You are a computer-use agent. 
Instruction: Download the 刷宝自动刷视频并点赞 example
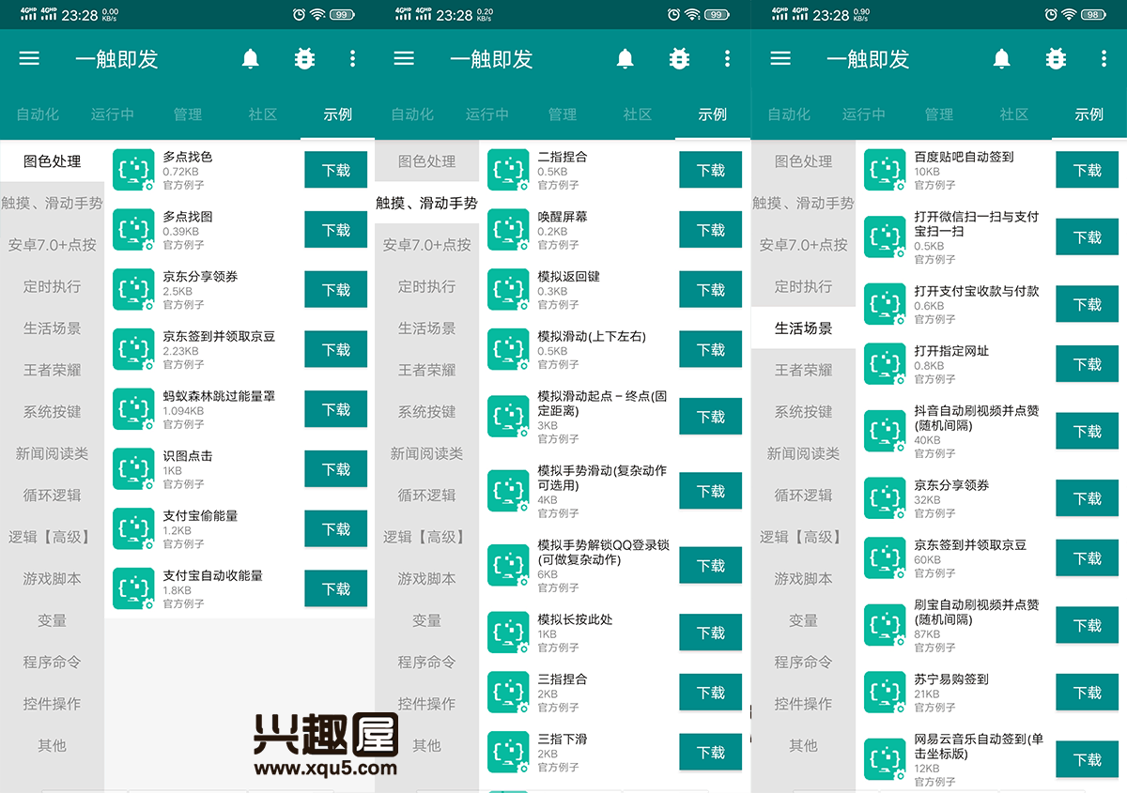[1088, 625]
